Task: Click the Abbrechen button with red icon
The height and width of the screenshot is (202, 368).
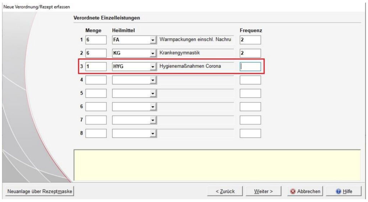Action: (305, 191)
